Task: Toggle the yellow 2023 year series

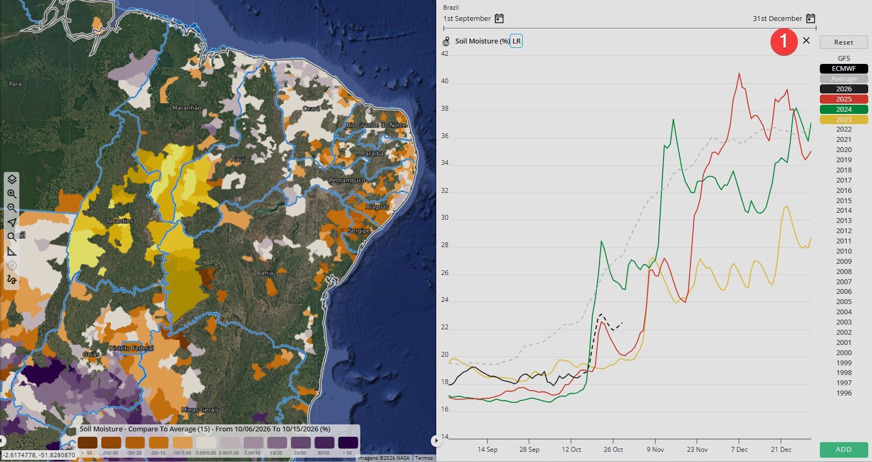Action: 844,120
